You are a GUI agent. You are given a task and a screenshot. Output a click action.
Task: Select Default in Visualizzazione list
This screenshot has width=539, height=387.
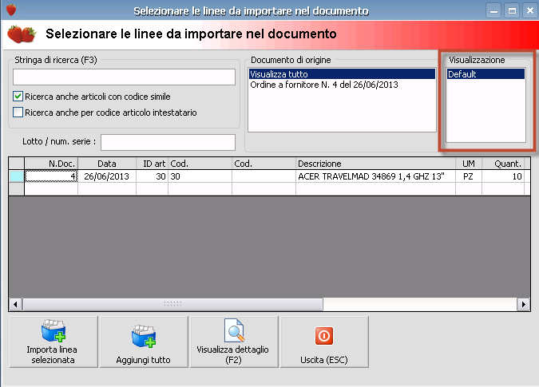tap(485, 74)
